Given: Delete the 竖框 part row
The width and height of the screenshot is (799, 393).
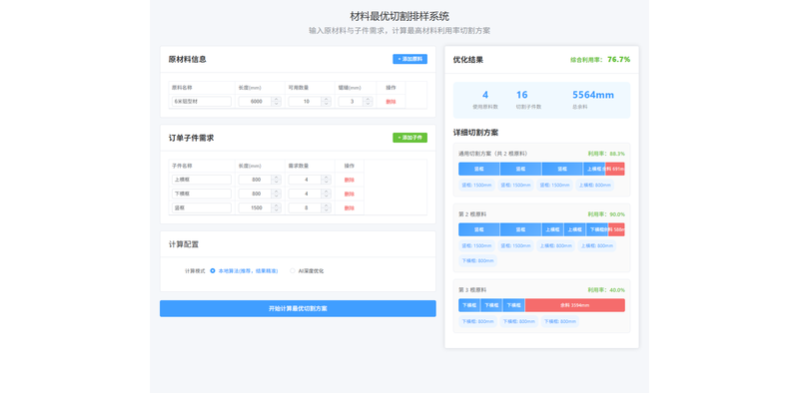Looking at the screenshot, I should coord(349,208).
